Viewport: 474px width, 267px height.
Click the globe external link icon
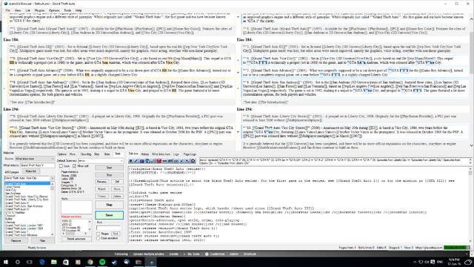[147, 161]
